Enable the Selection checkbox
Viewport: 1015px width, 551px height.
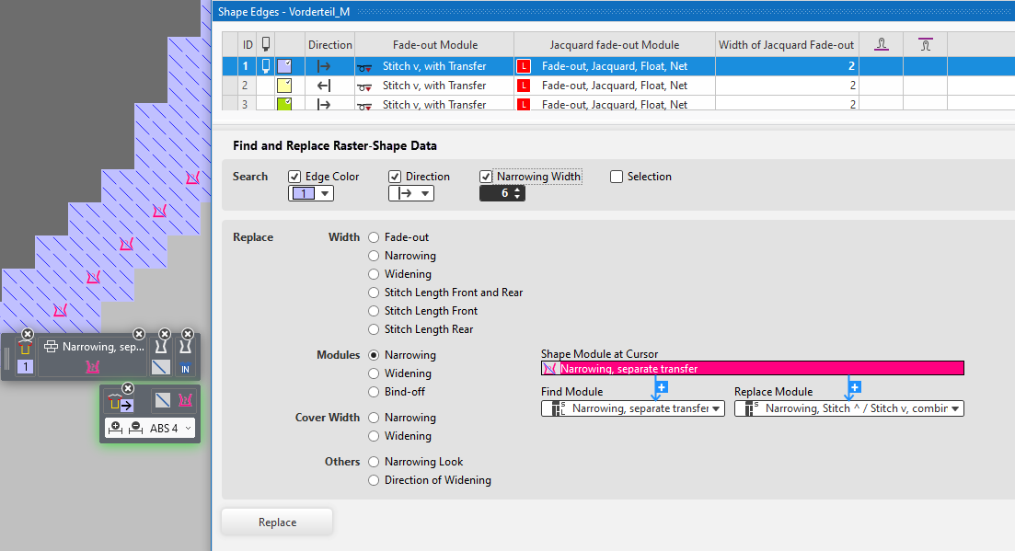coord(617,177)
